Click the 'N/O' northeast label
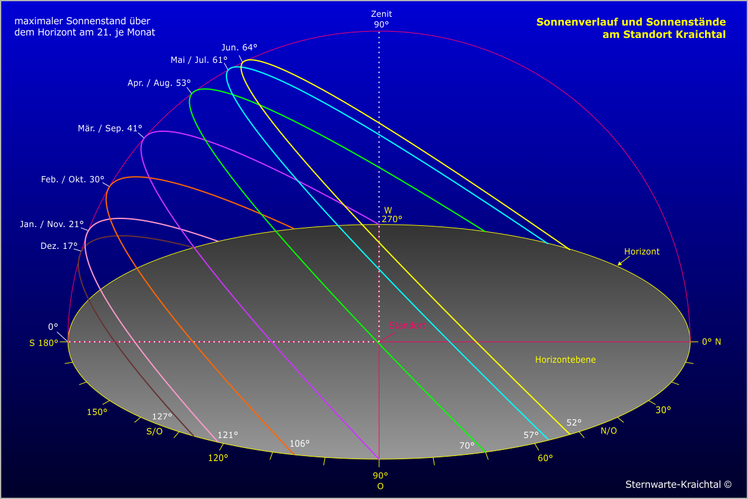 (609, 431)
